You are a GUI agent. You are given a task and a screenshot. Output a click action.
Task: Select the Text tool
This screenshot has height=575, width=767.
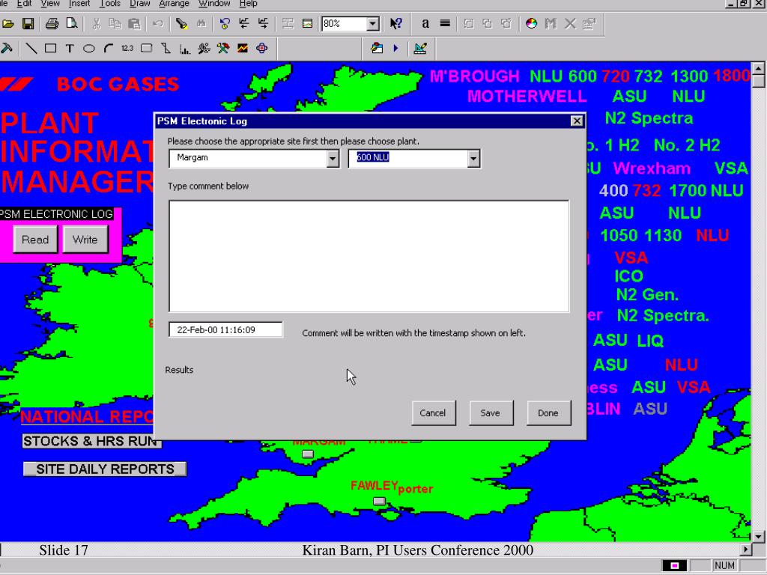[70, 49]
